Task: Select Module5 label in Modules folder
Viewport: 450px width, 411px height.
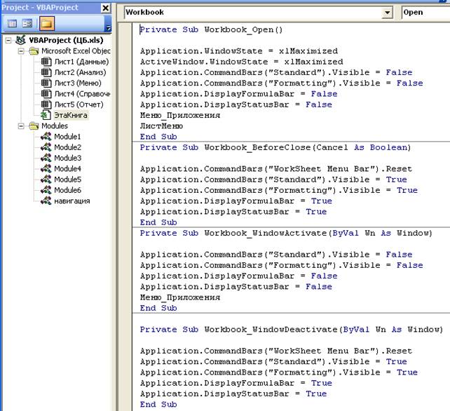Action: click(68, 180)
